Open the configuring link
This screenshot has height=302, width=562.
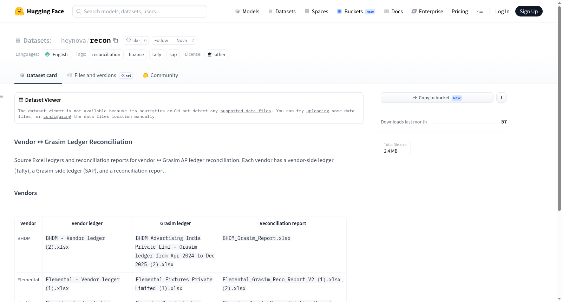click(57, 116)
